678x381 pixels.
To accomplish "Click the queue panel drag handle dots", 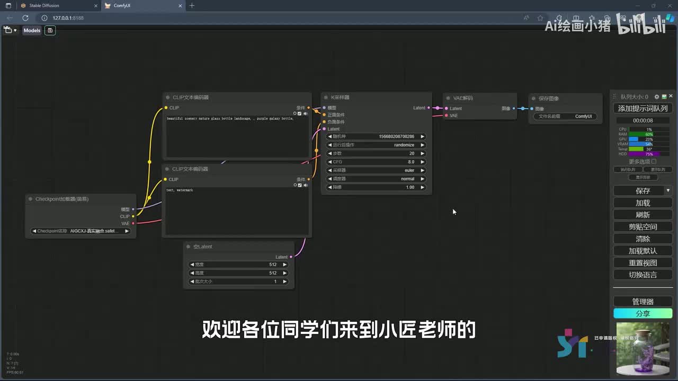I will coord(614,97).
